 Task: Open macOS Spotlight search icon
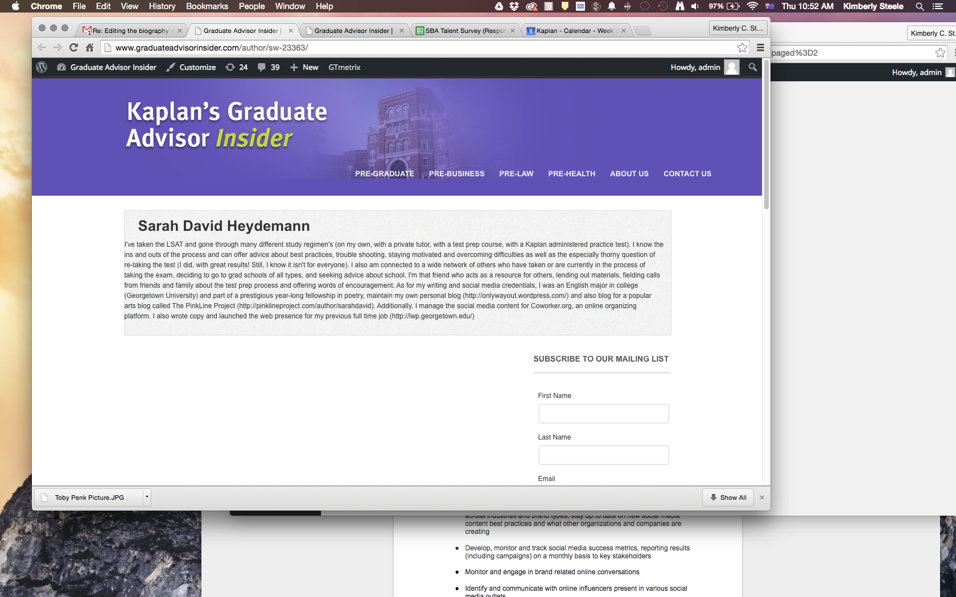[x=919, y=6]
